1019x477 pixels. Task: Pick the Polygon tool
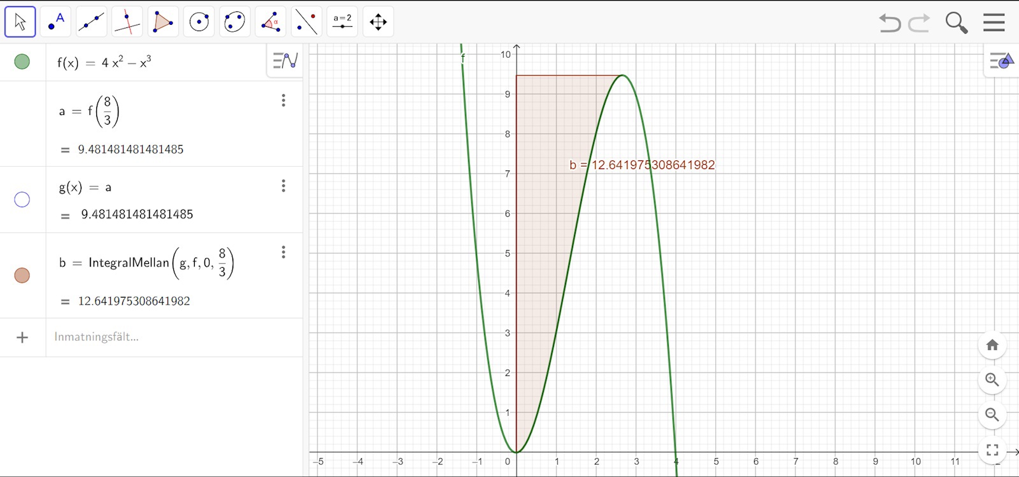(163, 22)
